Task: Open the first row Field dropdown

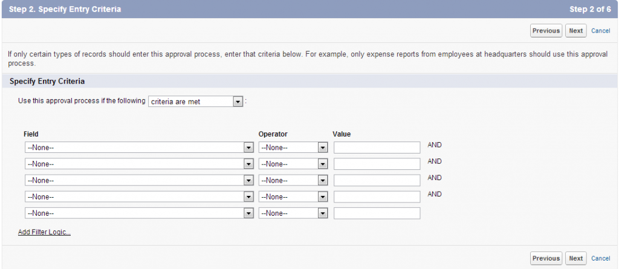Action: pos(139,147)
